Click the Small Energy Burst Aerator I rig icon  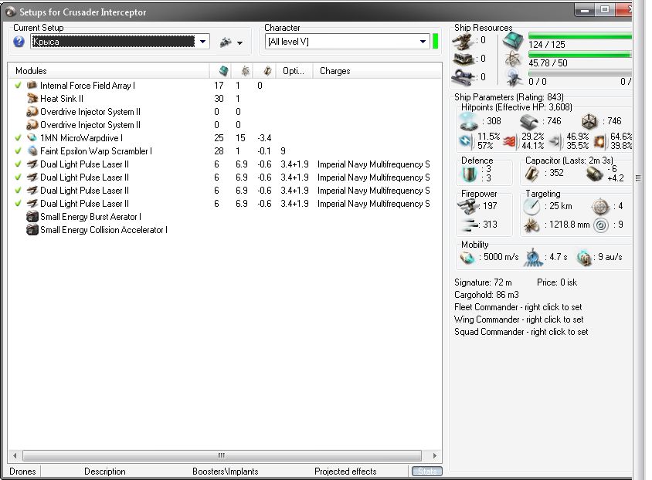click(x=32, y=217)
